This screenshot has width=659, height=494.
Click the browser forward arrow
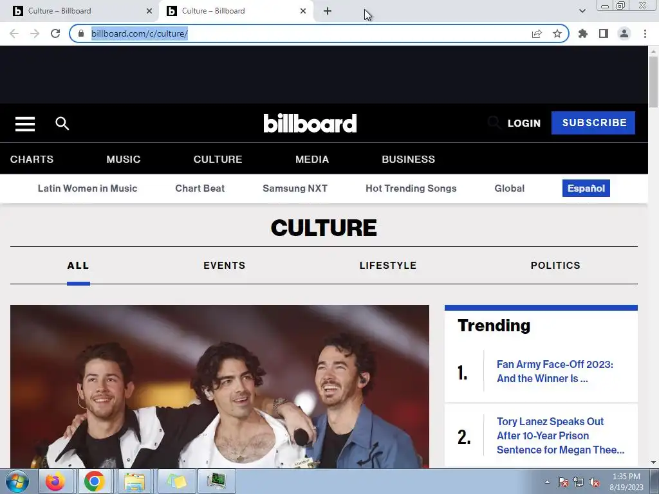click(35, 33)
